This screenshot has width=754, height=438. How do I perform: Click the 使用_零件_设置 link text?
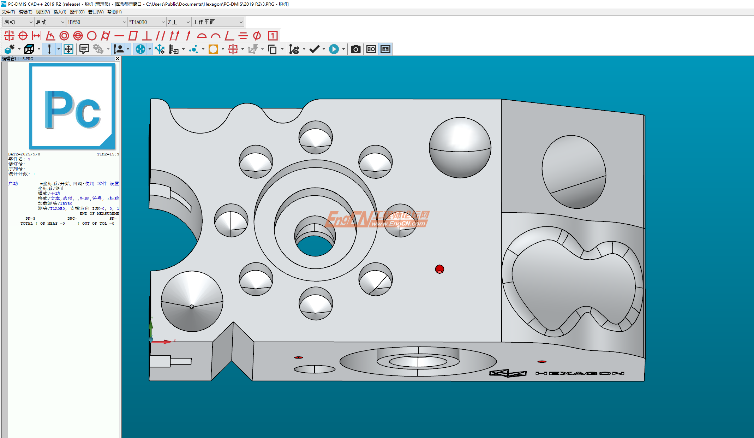[x=102, y=184]
